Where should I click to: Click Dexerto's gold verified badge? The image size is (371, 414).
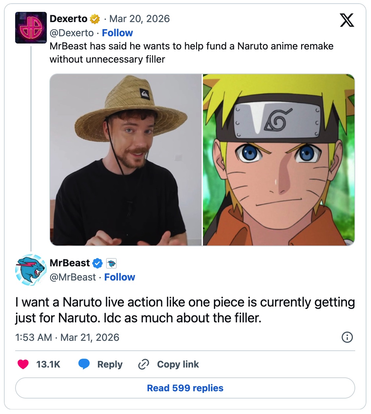click(x=95, y=19)
